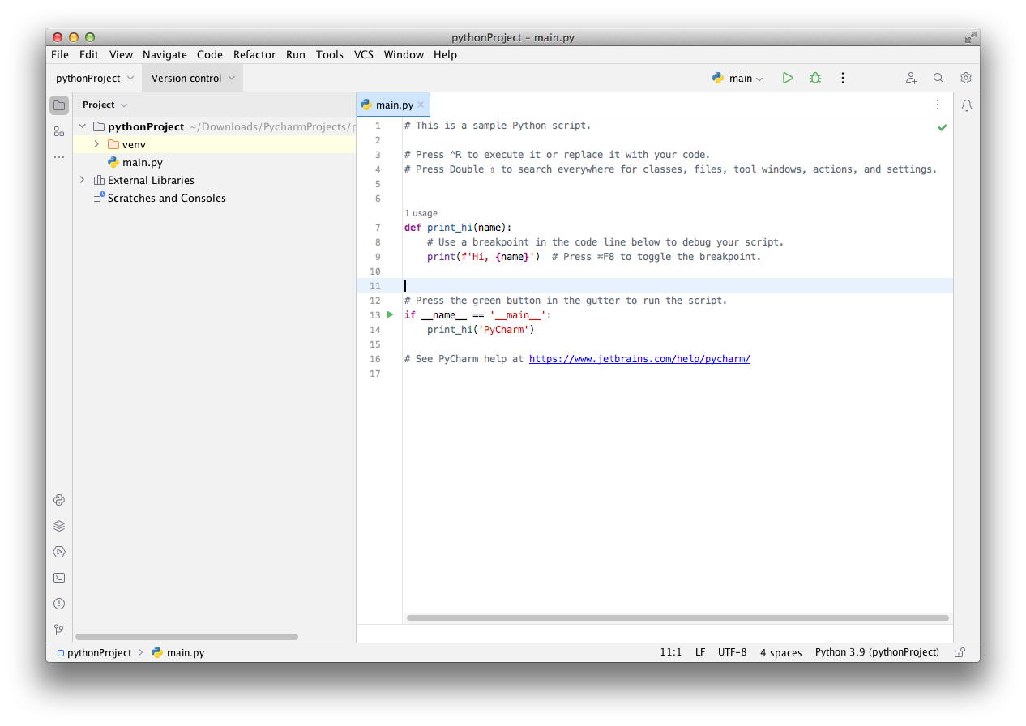Change LF line separator in status bar

(x=700, y=652)
